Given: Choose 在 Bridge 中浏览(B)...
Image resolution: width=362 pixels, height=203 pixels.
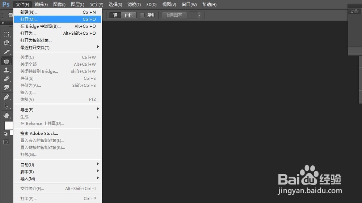Looking at the screenshot, I should pos(58,26).
